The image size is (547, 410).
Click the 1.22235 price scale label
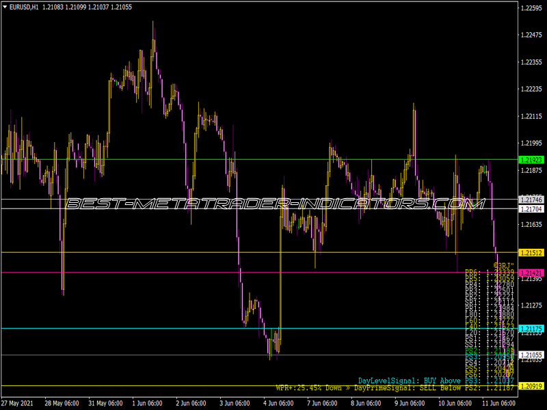tap(531, 89)
